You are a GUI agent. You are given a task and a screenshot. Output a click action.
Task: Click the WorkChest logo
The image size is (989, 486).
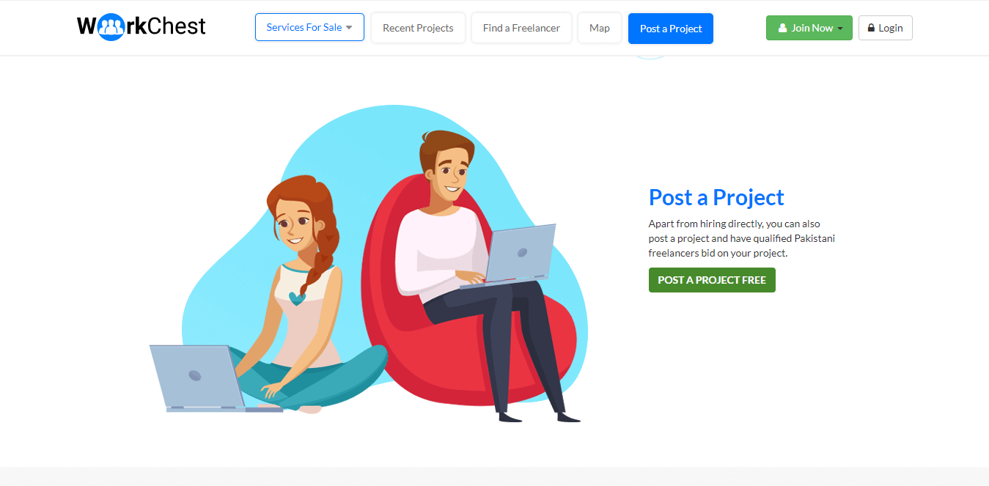(141, 27)
